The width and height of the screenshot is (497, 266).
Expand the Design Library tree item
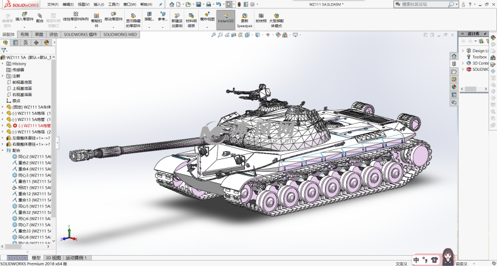pyautogui.click(x=462, y=51)
